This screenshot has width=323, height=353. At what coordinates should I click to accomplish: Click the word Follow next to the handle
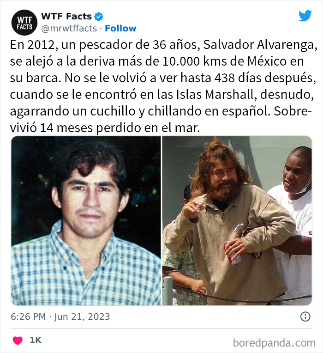(120, 28)
